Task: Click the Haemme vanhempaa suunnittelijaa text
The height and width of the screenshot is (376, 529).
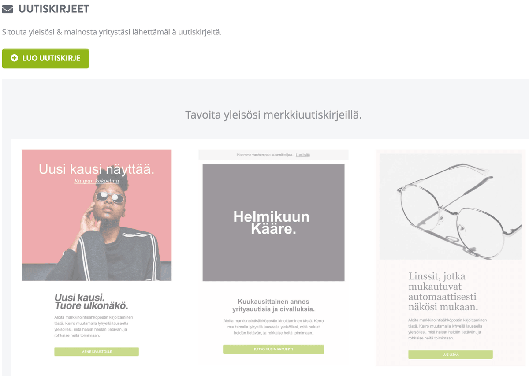Action: (265, 155)
